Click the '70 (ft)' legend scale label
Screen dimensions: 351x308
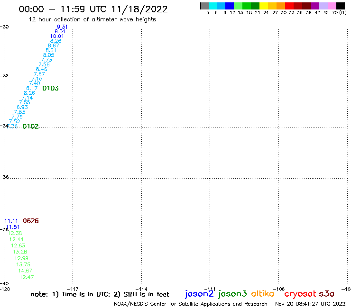[x=339, y=12]
